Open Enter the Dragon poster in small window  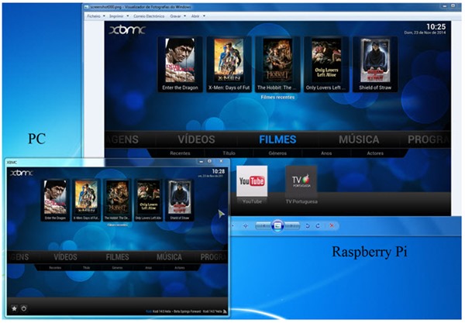55,198
